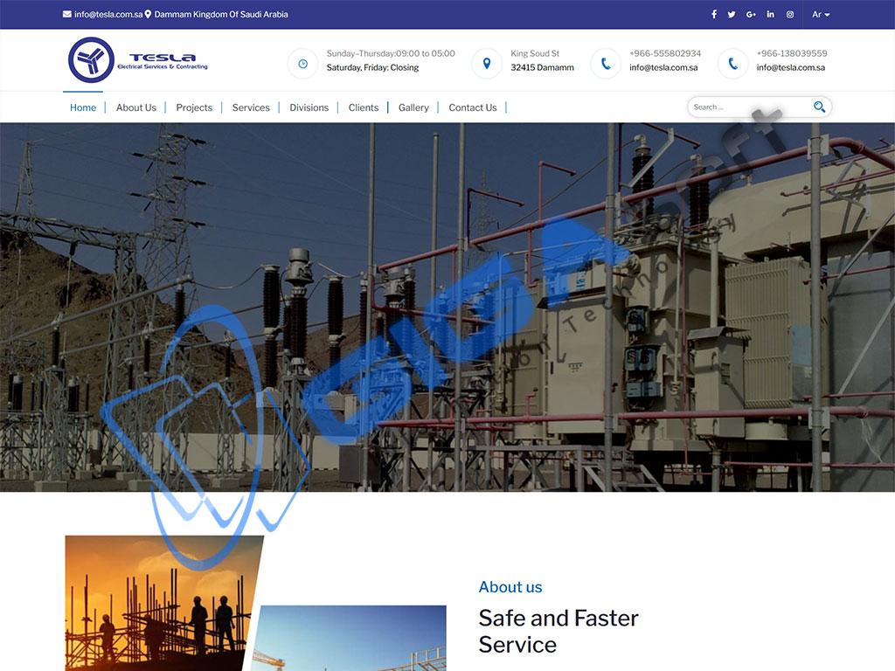Click the search magnifier icon
The height and width of the screenshot is (671, 895).
[x=819, y=107]
